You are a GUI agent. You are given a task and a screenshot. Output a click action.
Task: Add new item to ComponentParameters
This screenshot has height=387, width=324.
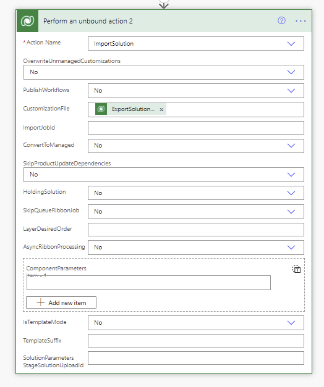tap(61, 302)
